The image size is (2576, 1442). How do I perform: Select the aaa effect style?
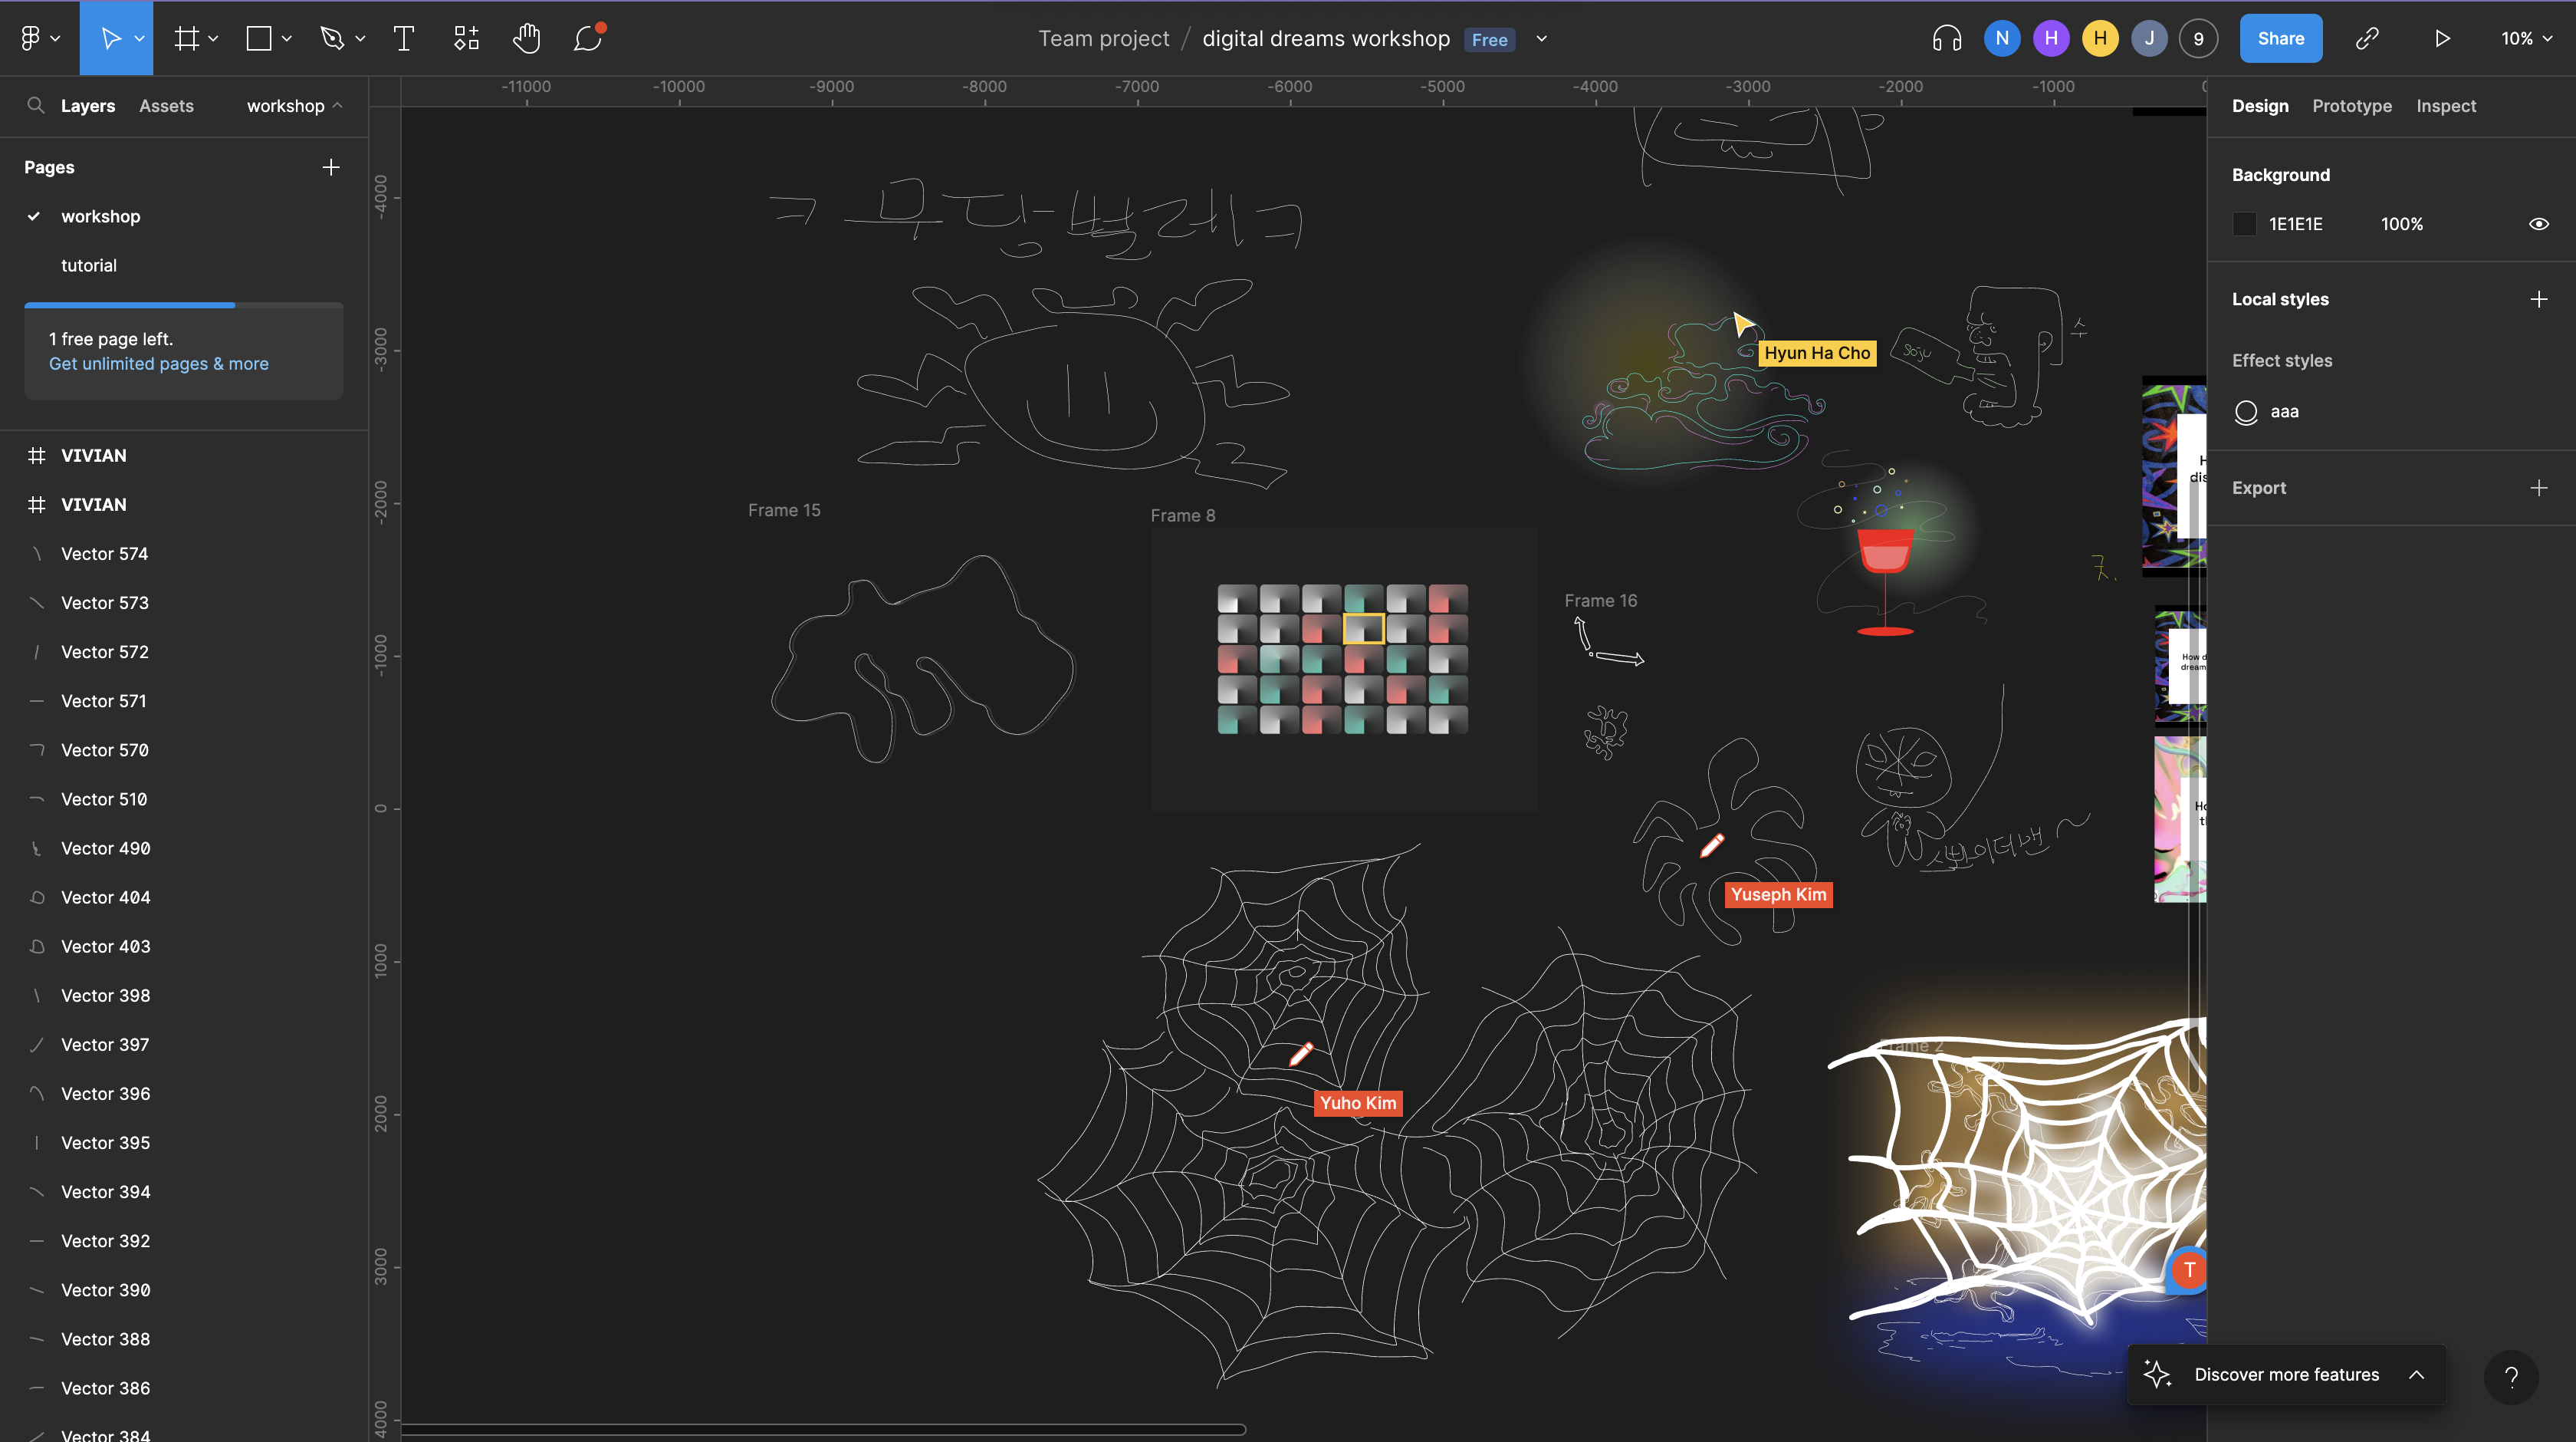[2283, 411]
